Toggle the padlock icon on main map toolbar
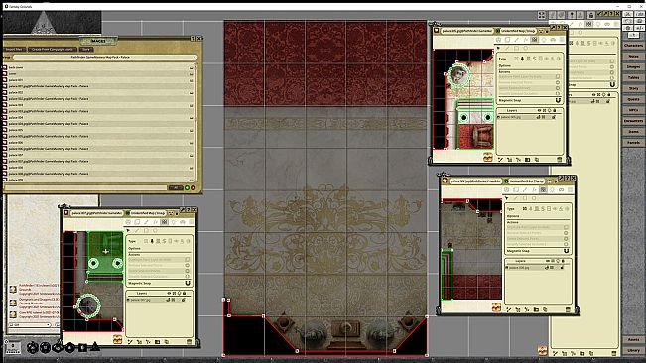 pos(591,15)
